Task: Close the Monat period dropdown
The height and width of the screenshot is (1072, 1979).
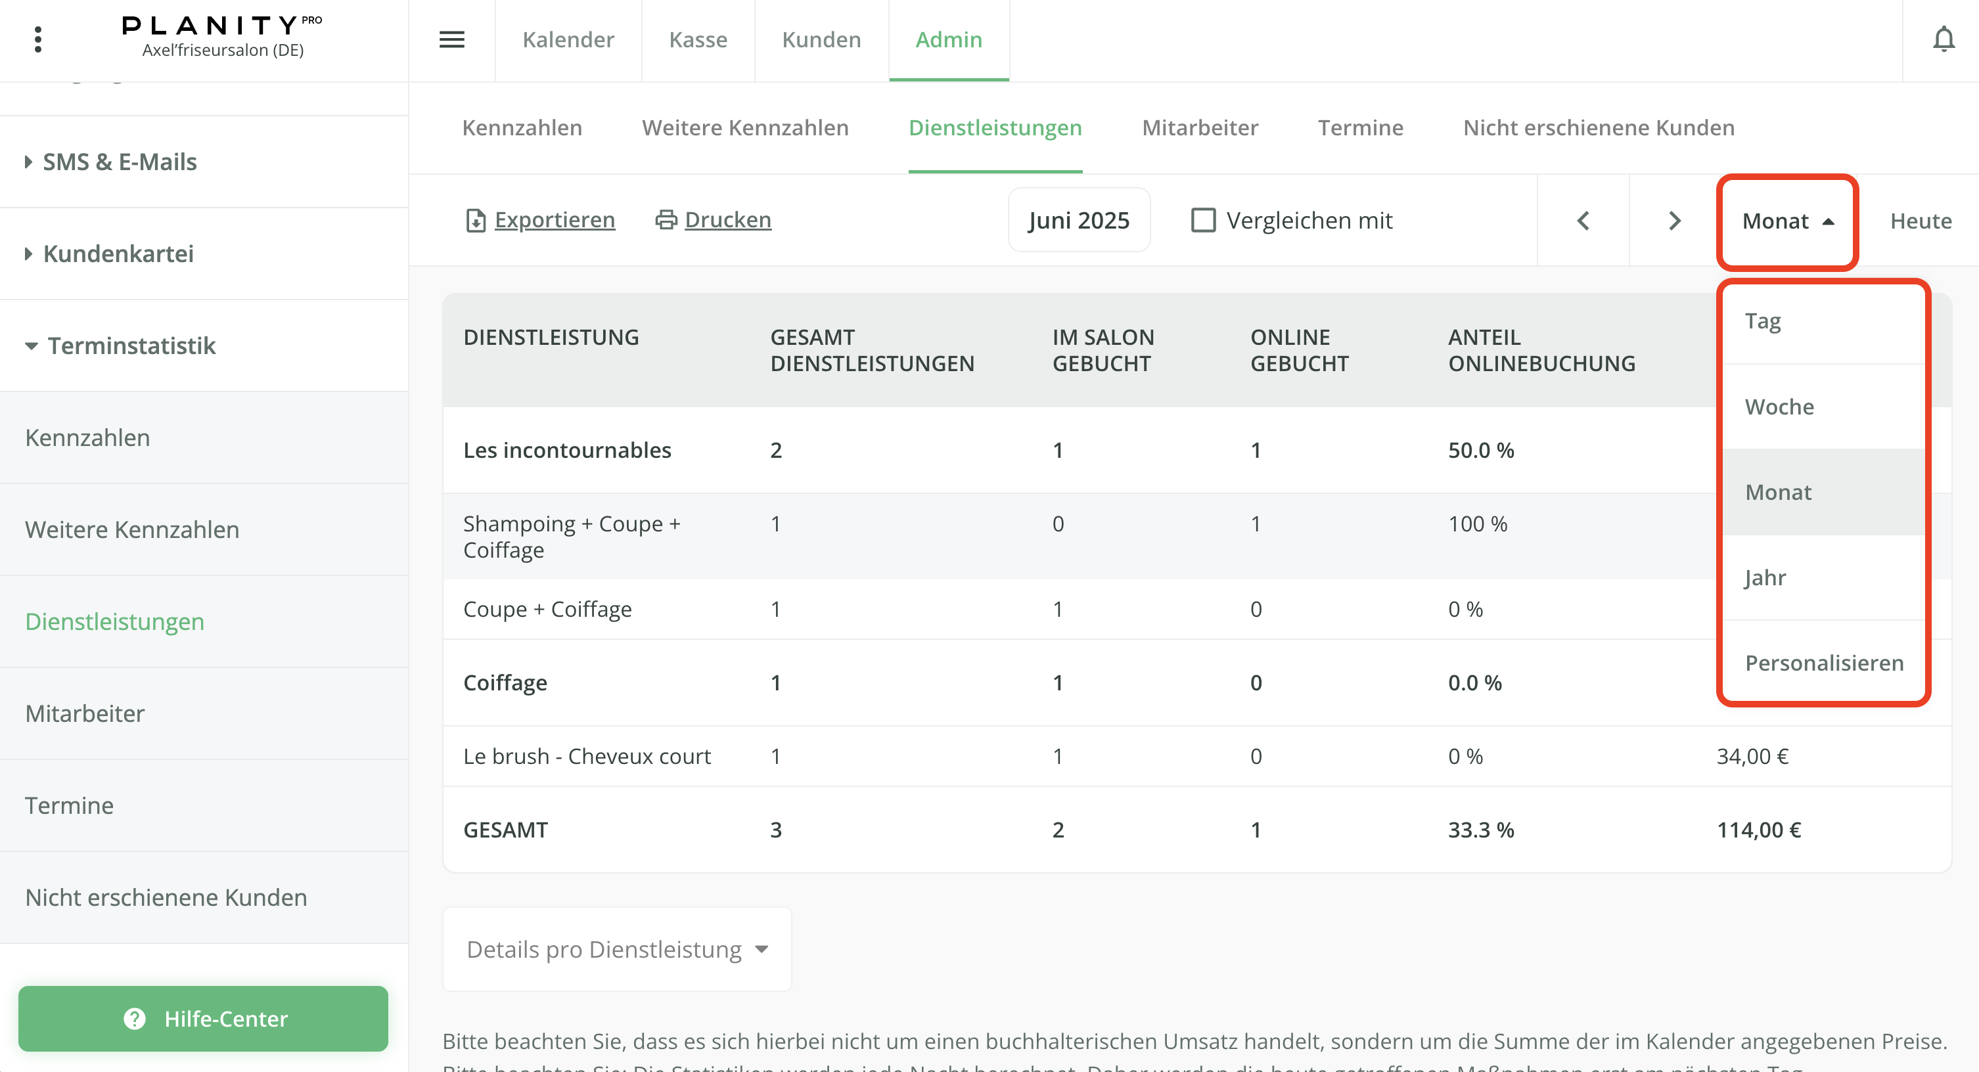Action: click(x=1787, y=221)
